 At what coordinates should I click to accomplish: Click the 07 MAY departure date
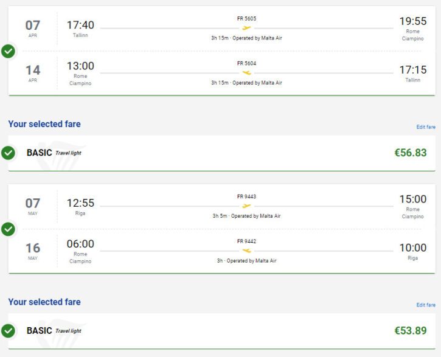(33, 207)
